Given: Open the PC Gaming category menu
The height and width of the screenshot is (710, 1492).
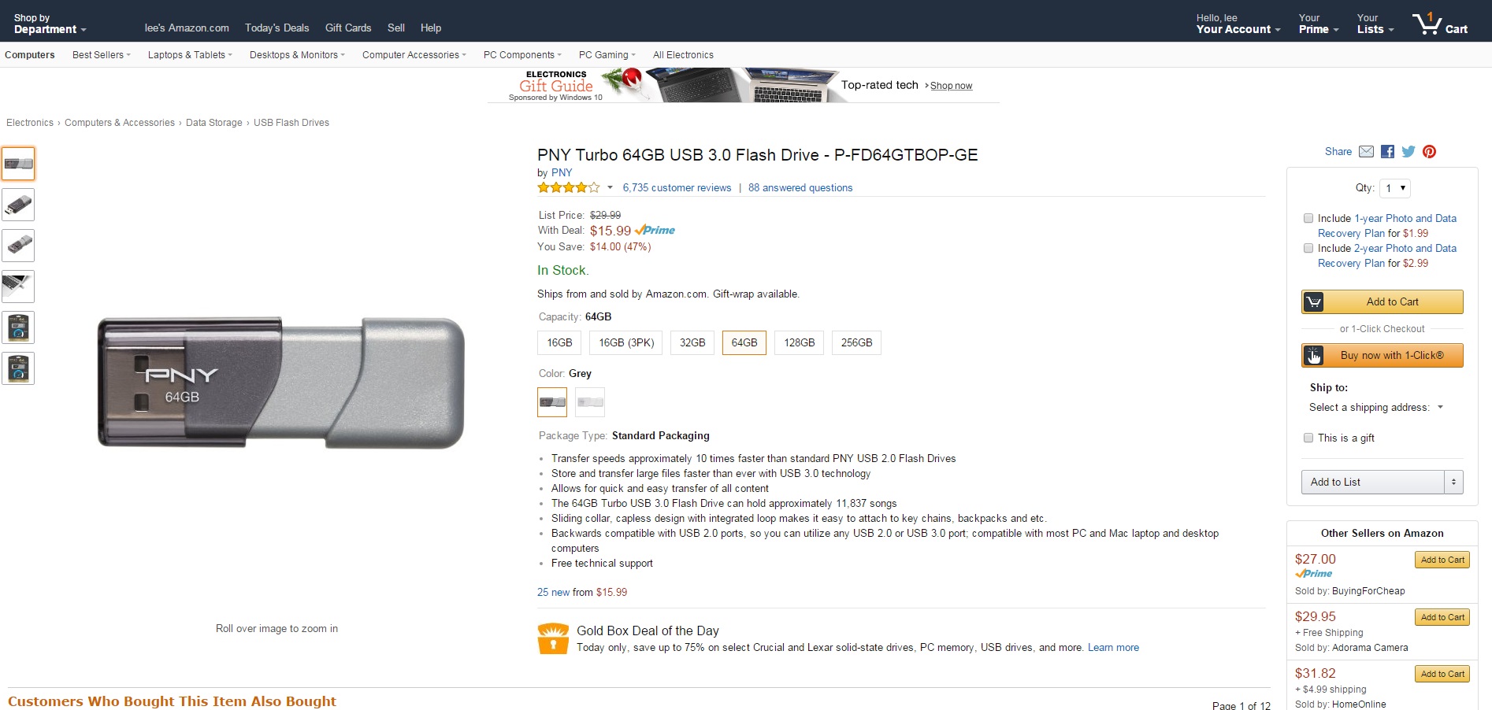Looking at the screenshot, I should click(607, 55).
